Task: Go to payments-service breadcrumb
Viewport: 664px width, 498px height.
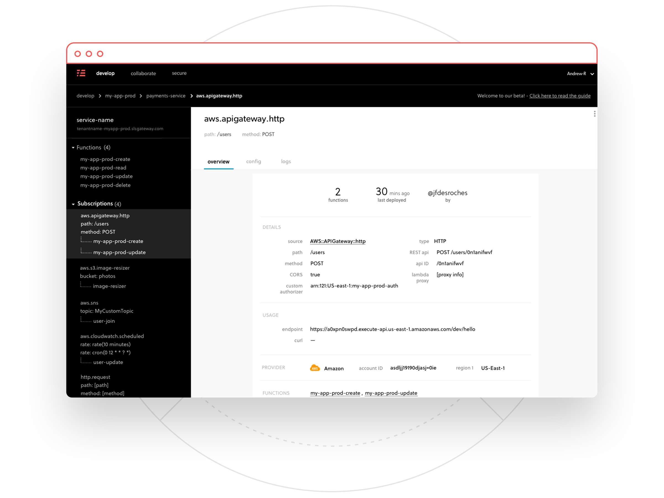Action: coord(166,96)
